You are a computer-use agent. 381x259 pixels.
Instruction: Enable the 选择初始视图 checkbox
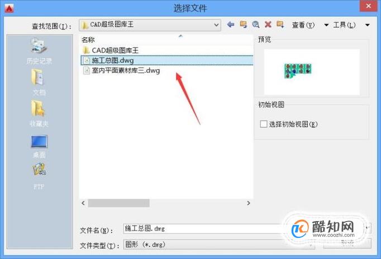point(264,124)
